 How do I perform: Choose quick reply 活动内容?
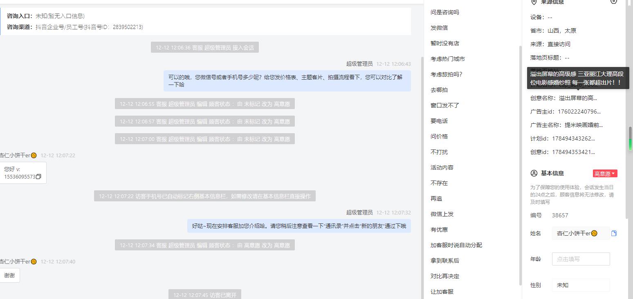coord(442,167)
